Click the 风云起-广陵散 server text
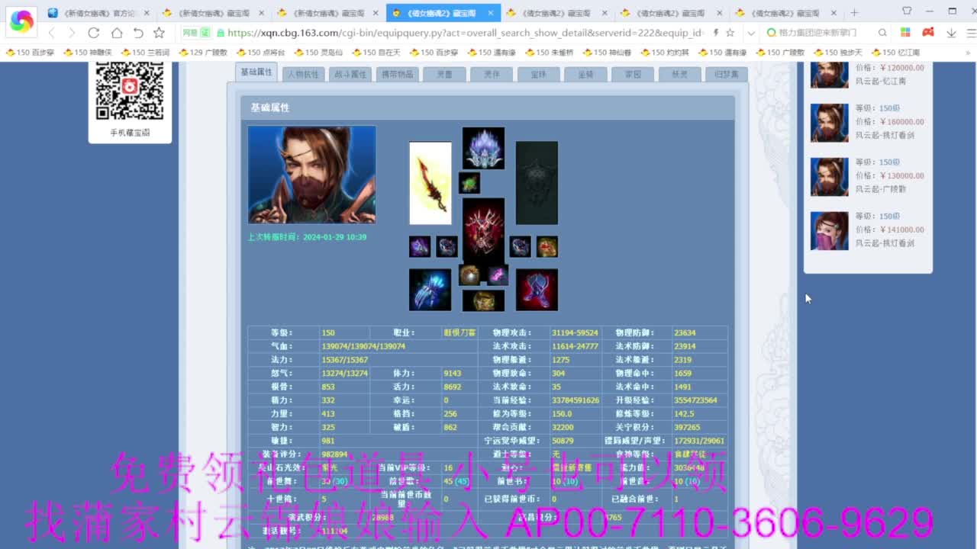 coord(880,189)
